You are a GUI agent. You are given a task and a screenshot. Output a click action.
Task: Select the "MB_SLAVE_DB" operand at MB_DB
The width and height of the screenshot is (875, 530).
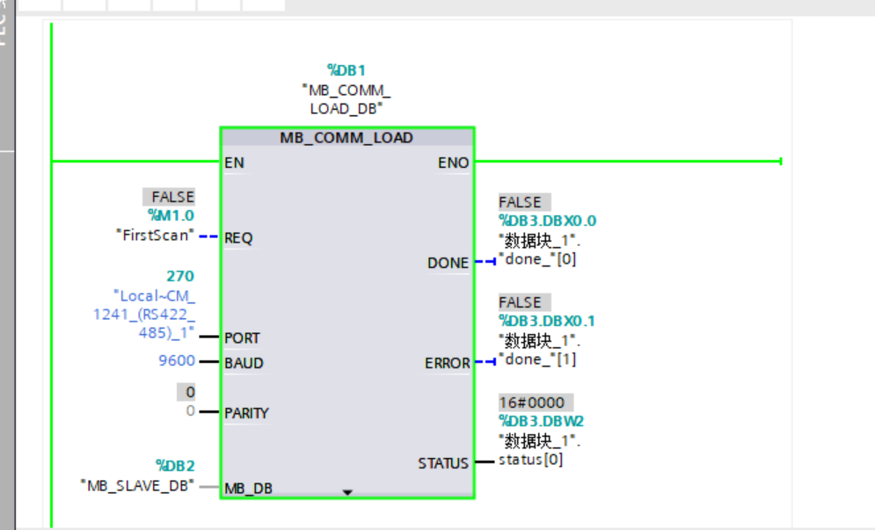(x=137, y=485)
